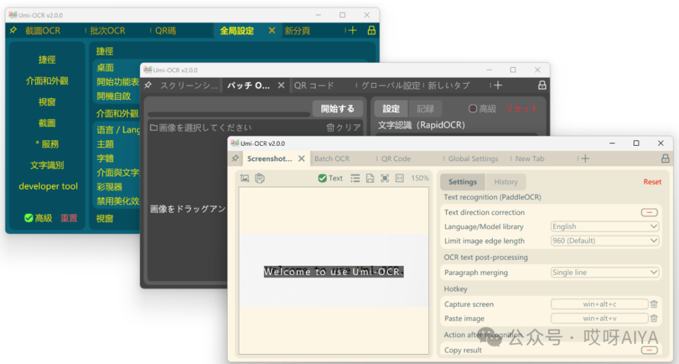Open the Language/Model library dropdown
679x364 pixels.
point(605,226)
